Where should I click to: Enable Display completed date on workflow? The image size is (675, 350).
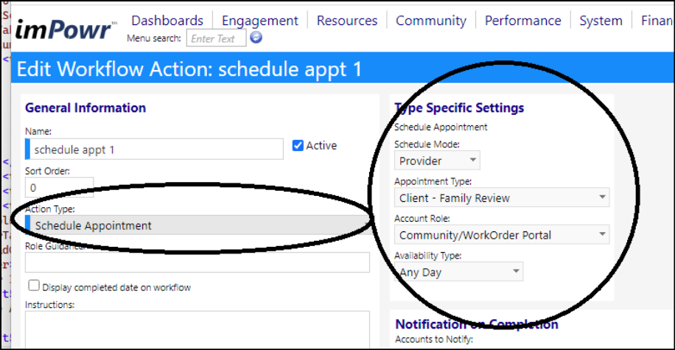coord(34,285)
